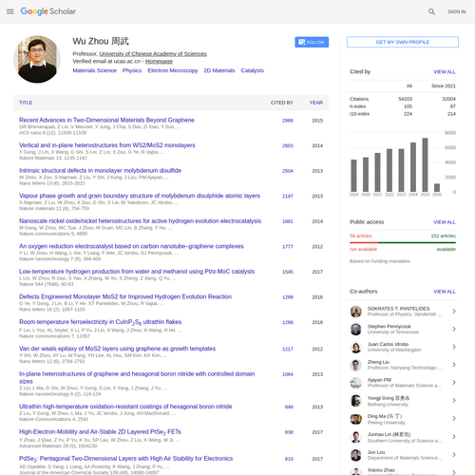Click citation count 2603
Viewport: 475px width, 475px height.
coord(288,145)
